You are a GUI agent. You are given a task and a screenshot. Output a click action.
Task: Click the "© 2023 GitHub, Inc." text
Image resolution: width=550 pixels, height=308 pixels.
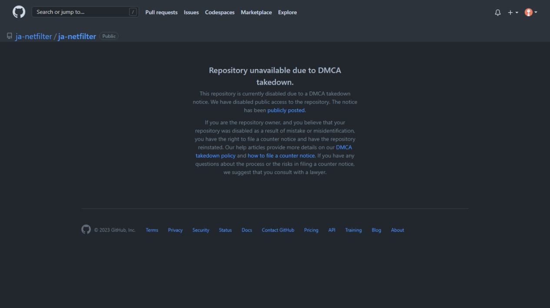pos(115,230)
